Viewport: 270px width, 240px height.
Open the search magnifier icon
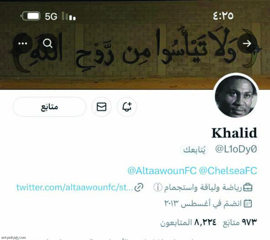48,43
